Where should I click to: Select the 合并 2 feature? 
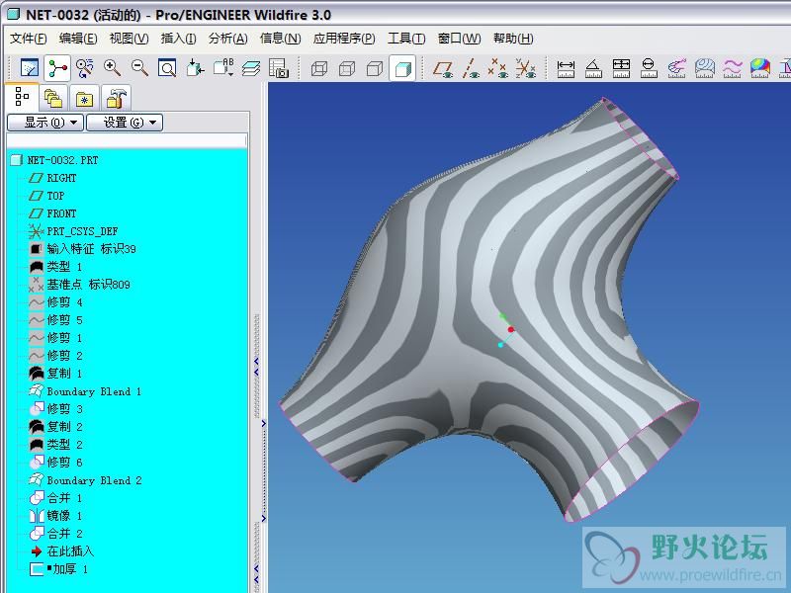click(64, 534)
